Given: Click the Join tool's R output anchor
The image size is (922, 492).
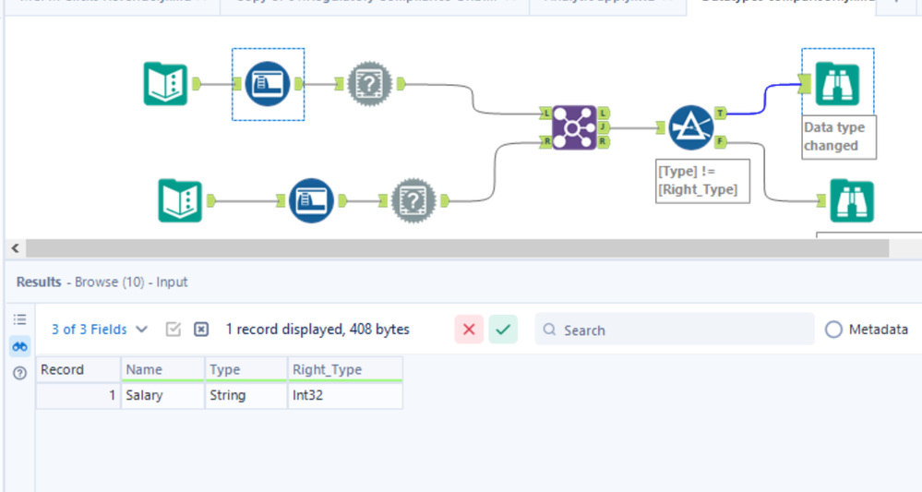Looking at the screenshot, I should (604, 141).
